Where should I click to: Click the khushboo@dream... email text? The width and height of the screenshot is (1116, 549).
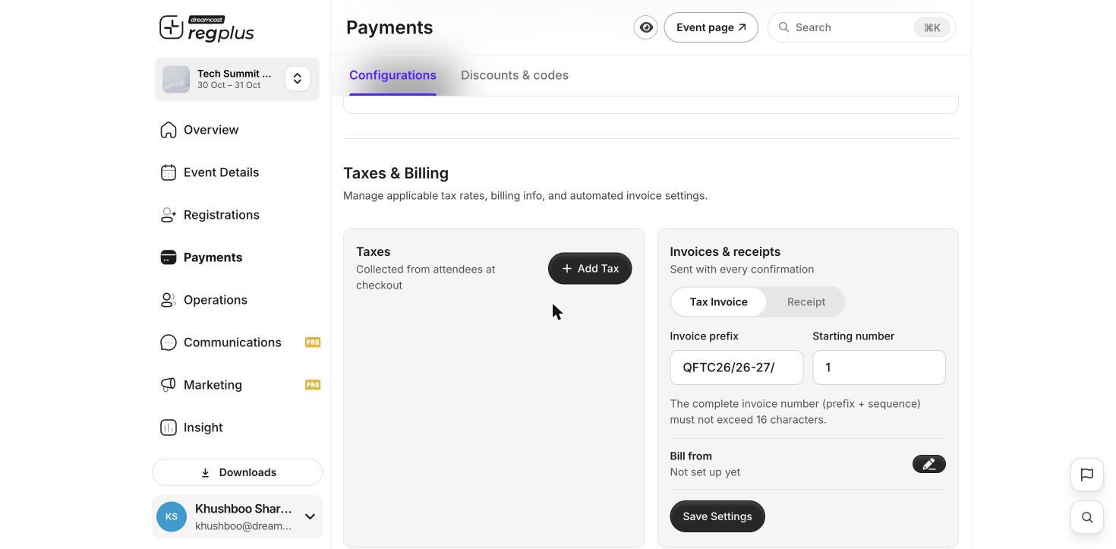[243, 526]
